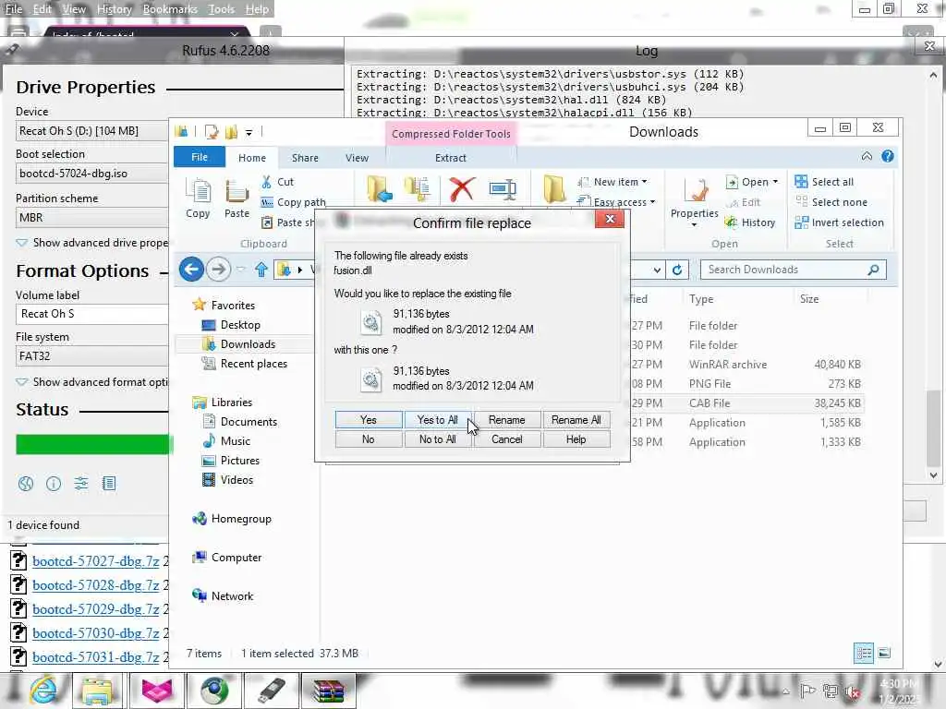Click the Rufus log icon

click(x=109, y=484)
